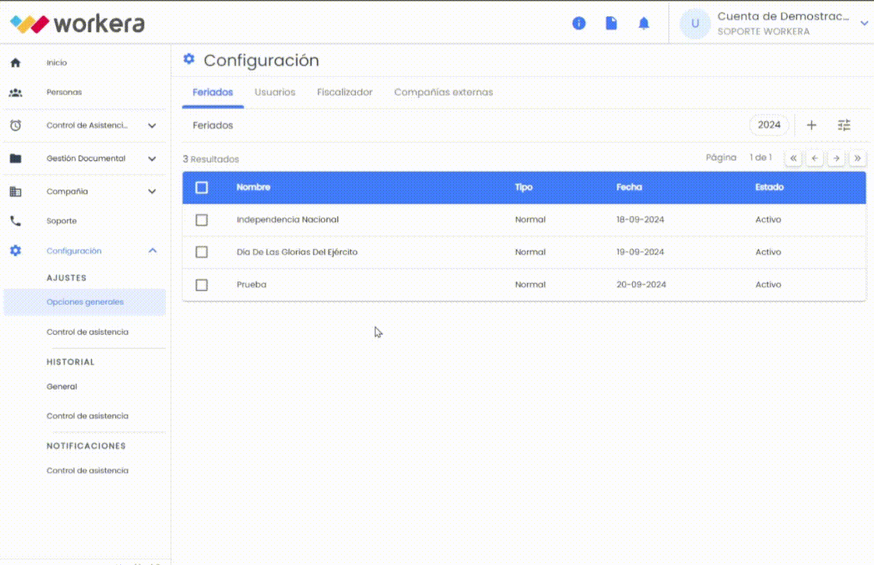Add a new feriado with plus icon
The image size is (874, 565).
click(812, 125)
